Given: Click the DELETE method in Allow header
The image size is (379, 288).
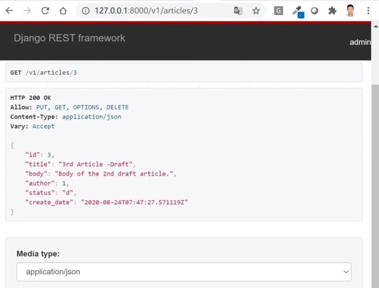Looking at the screenshot, I should (117, 107).
